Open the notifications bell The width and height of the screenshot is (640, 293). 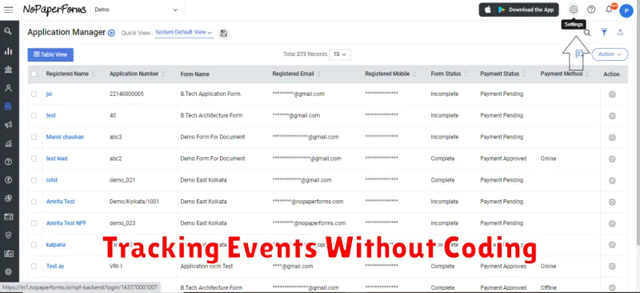point(610,9)
